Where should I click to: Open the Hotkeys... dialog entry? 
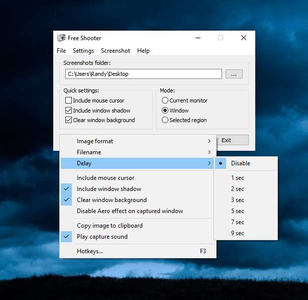137,251
